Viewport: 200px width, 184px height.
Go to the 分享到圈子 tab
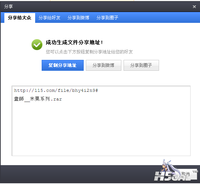click(x=107, y=18)
